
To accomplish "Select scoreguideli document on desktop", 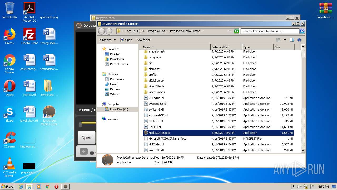I will (49, 36).
